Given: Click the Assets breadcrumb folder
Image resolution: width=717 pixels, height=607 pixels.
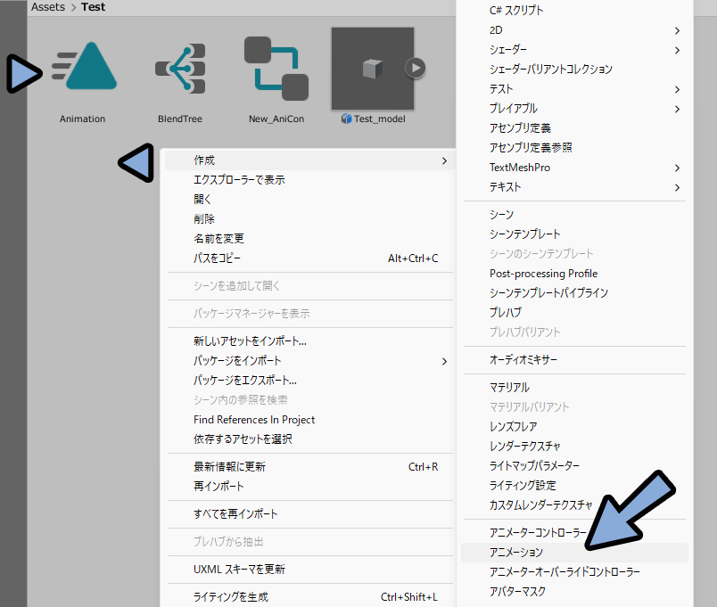Looking at the screenshot, I should pyautogui.click(x=48, y=7).
